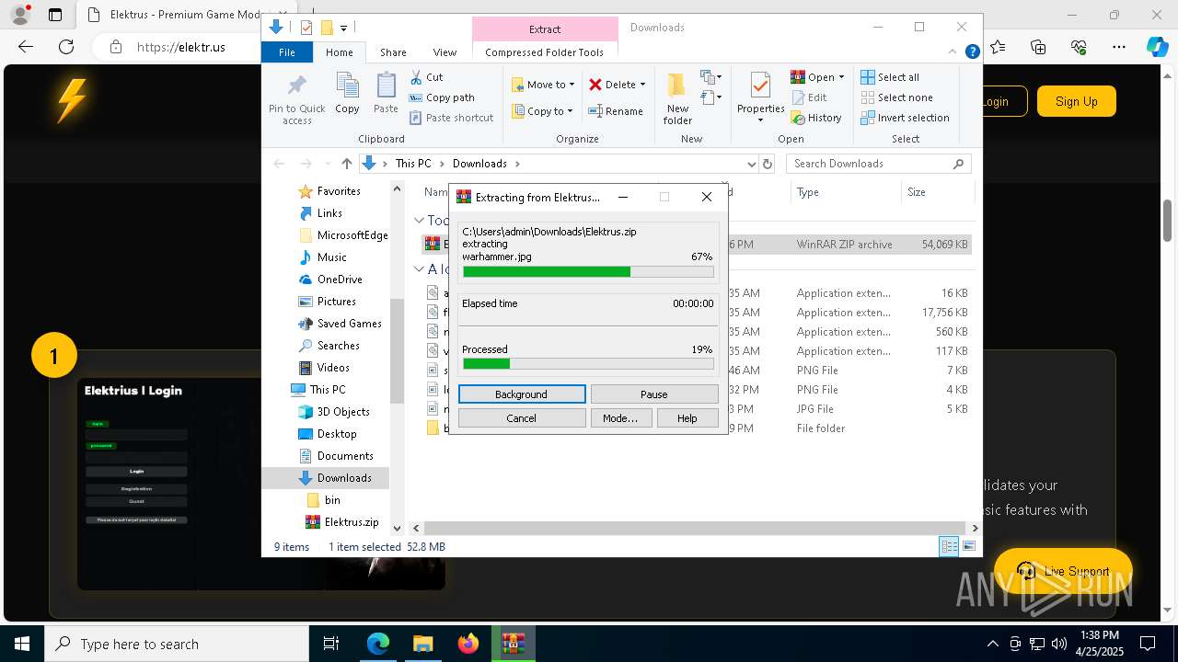
Task: Select Videos in navigation pane
Action: point(333,368)
